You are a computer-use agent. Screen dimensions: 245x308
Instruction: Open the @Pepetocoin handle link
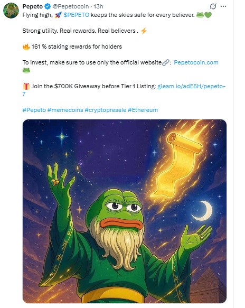[x=70, y=6]
